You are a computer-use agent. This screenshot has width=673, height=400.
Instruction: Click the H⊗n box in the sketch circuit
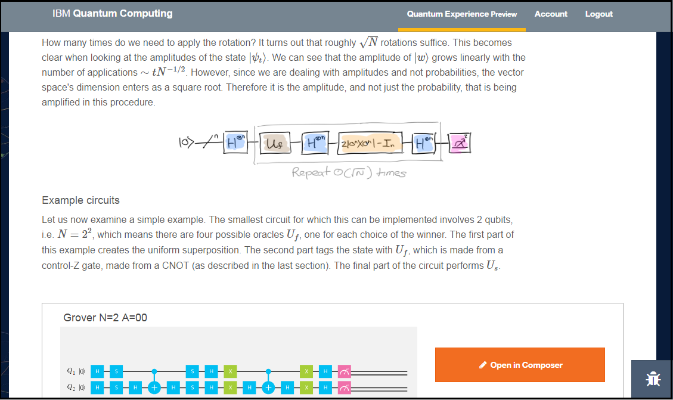235,142
